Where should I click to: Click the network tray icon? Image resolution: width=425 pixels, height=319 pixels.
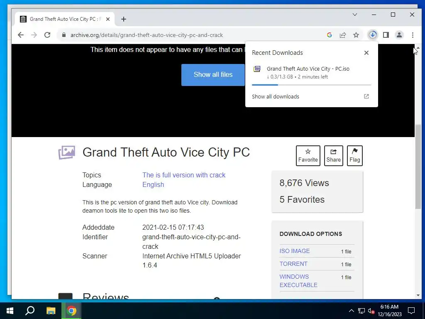pyautogui.click(x=361, y=311)
